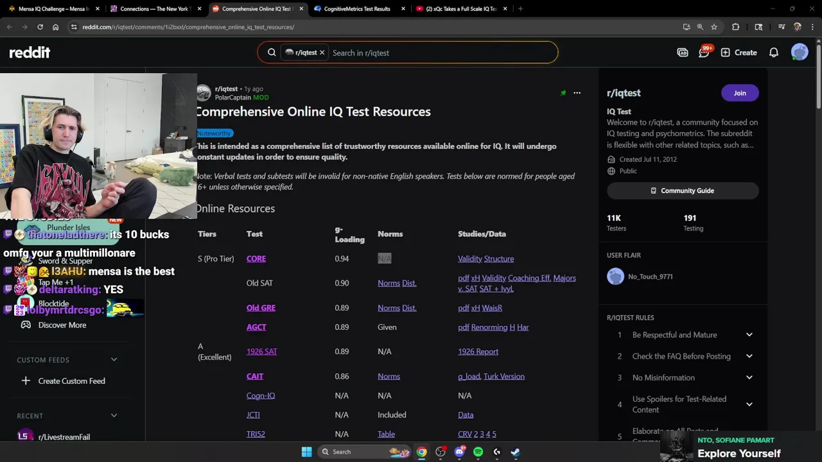Viewport: 822px width, 462px height.
Task: Open the Community Guide
Action: [683, 191]
